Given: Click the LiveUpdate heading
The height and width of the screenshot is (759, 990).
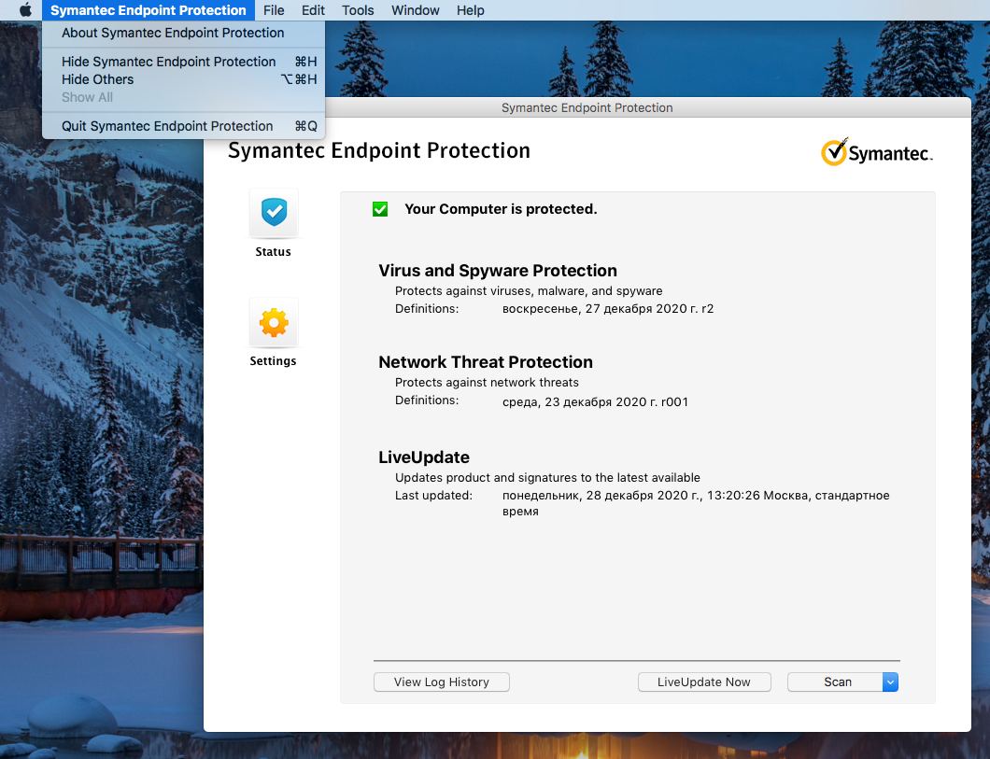Looking at the screenshot, I should pos(424,457).
